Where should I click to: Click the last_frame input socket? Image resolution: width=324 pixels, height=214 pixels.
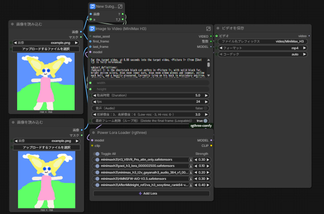click(x=90, y=47)
